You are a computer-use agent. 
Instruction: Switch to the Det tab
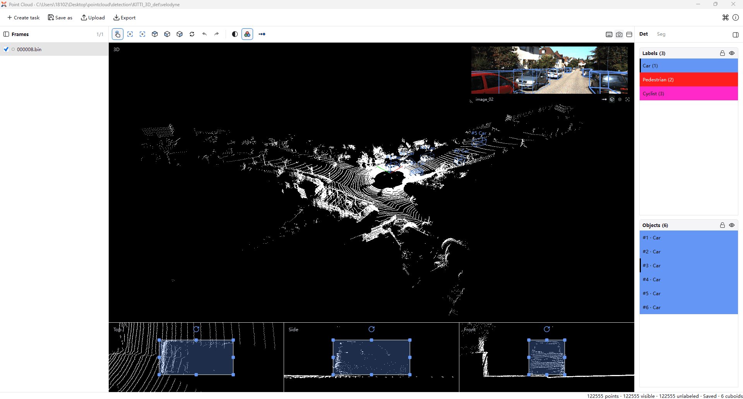644,34
